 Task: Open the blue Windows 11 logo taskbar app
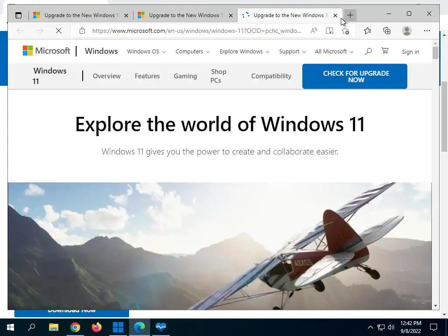118,327
